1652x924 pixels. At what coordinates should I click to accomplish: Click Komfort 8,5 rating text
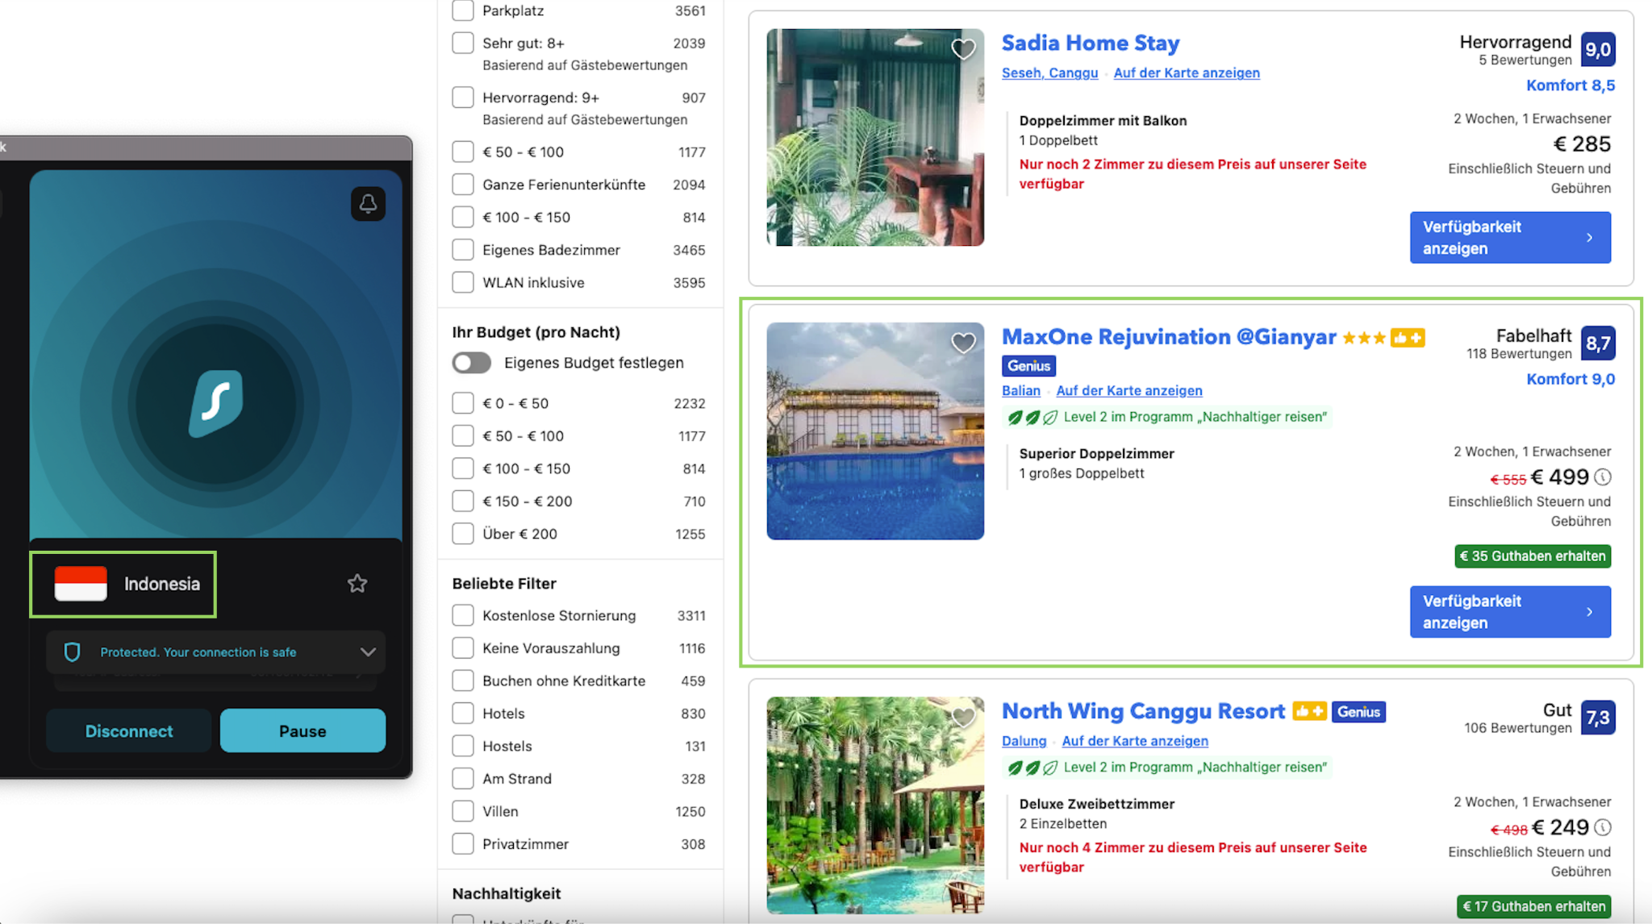1571,85
